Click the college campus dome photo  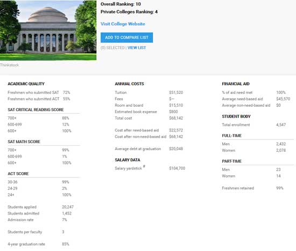coord(48,30)
